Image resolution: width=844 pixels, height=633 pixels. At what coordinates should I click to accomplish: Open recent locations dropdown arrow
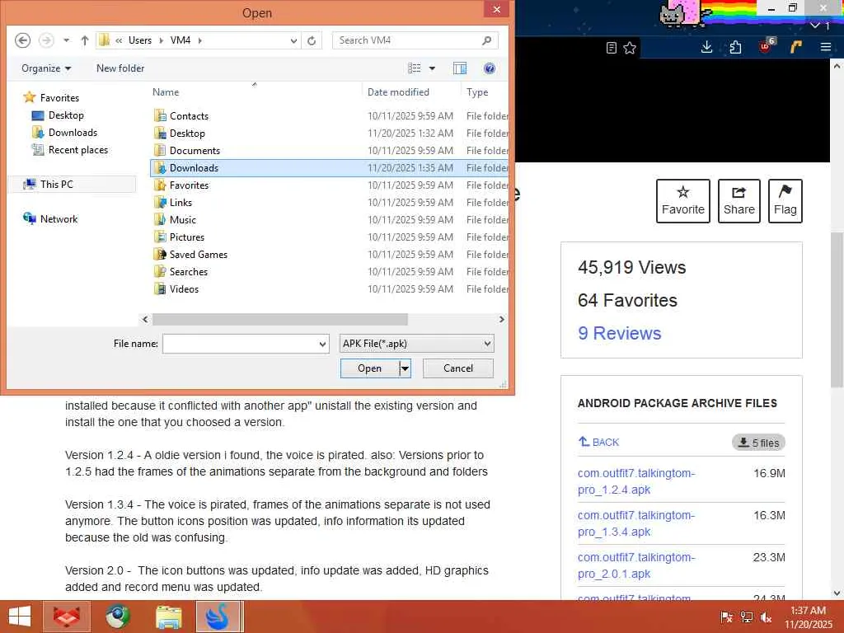[x=66, y=40]
